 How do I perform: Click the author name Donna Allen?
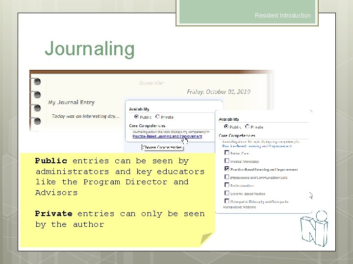point(151,83)
